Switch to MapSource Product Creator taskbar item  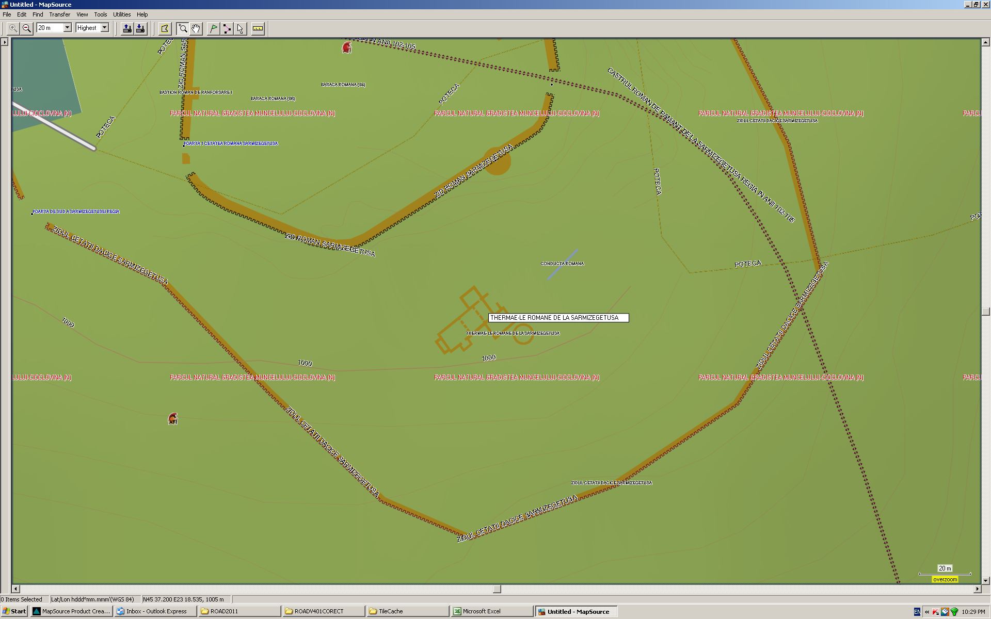click(72, 611)
